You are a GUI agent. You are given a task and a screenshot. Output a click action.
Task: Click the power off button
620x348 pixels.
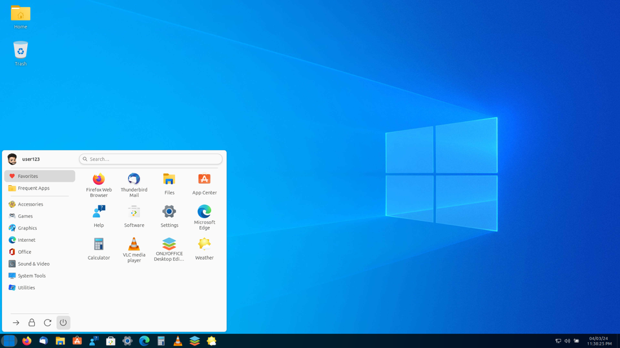[x=63, y=322]
